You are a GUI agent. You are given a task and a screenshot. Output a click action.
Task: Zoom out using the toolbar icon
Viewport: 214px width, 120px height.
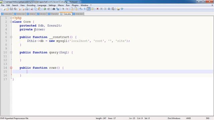[67, 9]
